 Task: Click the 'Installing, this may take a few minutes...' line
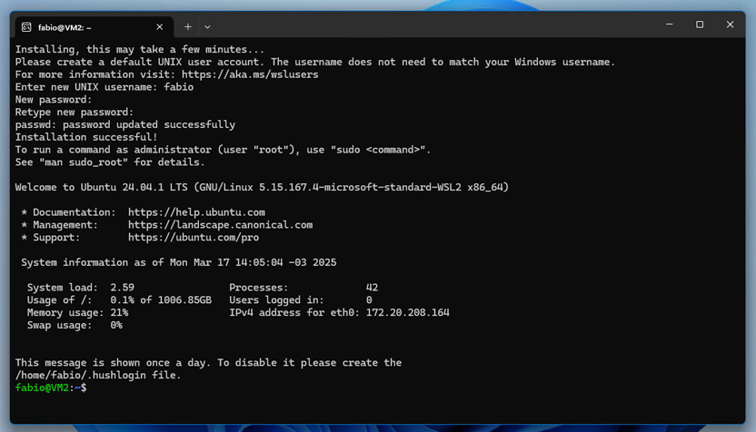pyautogui.click(x=140, y=50)
